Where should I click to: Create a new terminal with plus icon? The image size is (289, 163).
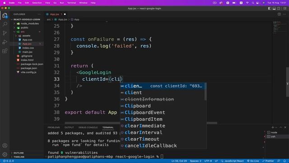[x=273, y=127]
